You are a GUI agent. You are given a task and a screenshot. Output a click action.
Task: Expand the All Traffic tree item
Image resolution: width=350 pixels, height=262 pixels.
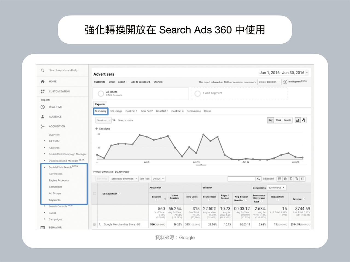click(45, 141)
